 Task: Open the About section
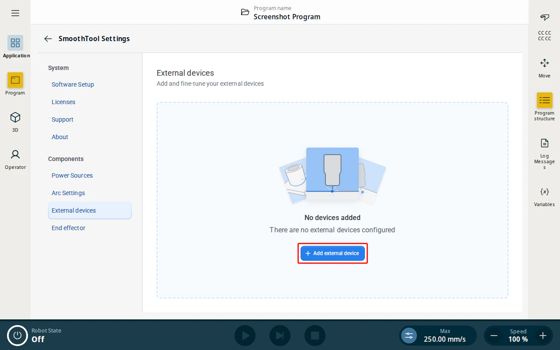[60, 137]
